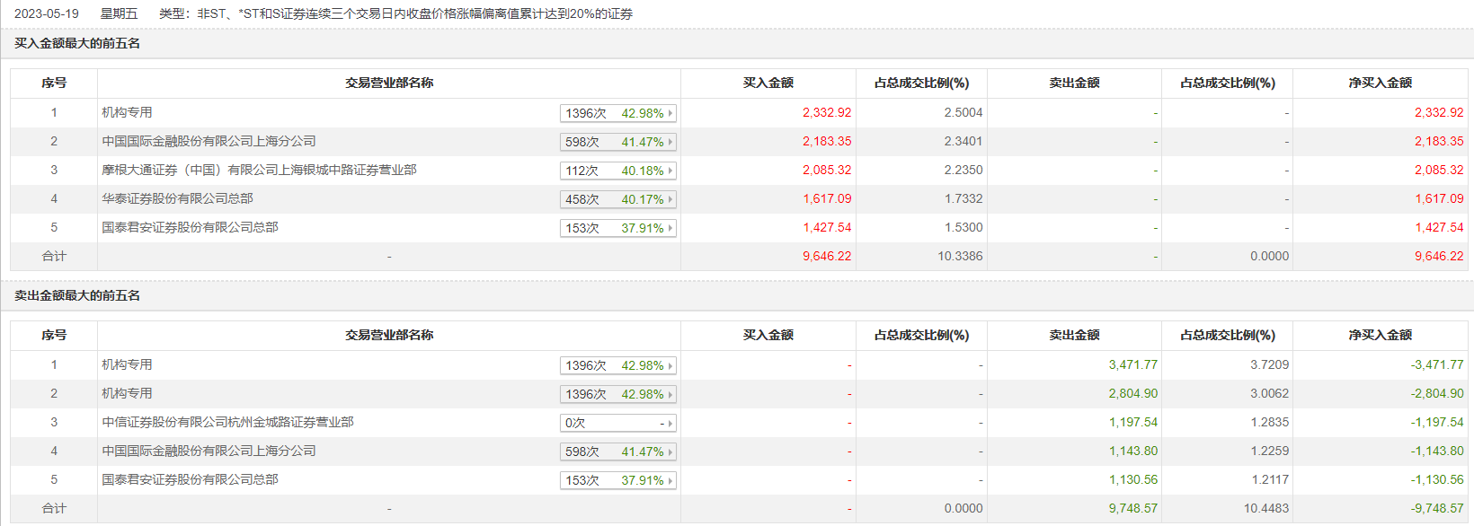Click the 净买入金额 header in the sell table
The width and height of the screenshot is (1474, 526).
point(1380,335)
